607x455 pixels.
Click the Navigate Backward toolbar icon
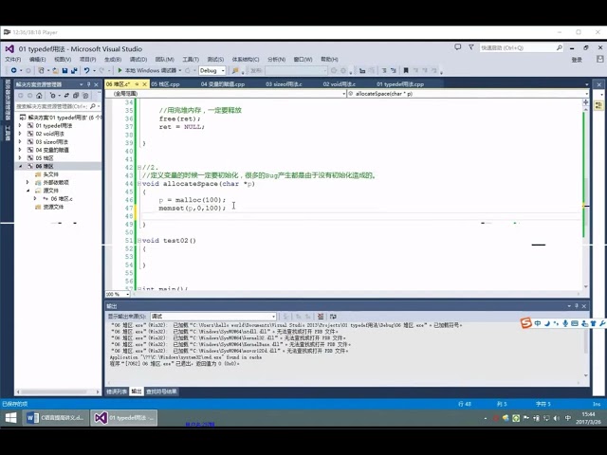(13, 70)
